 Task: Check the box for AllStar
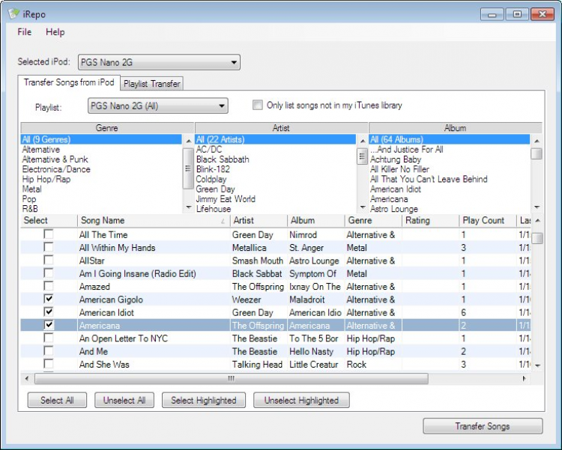(x=49, y=260)
